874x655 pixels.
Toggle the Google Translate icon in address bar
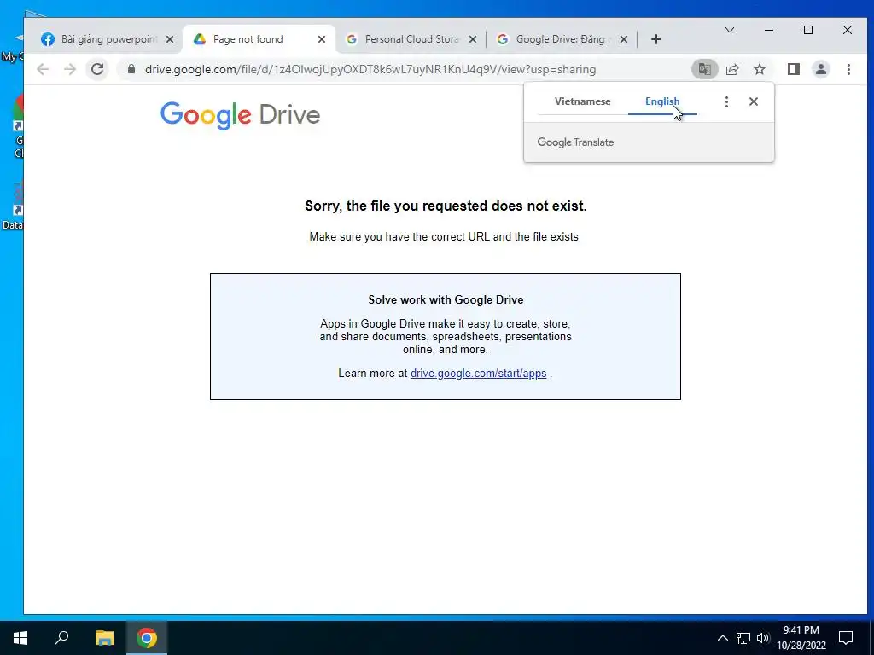click(x=704, y=69)
